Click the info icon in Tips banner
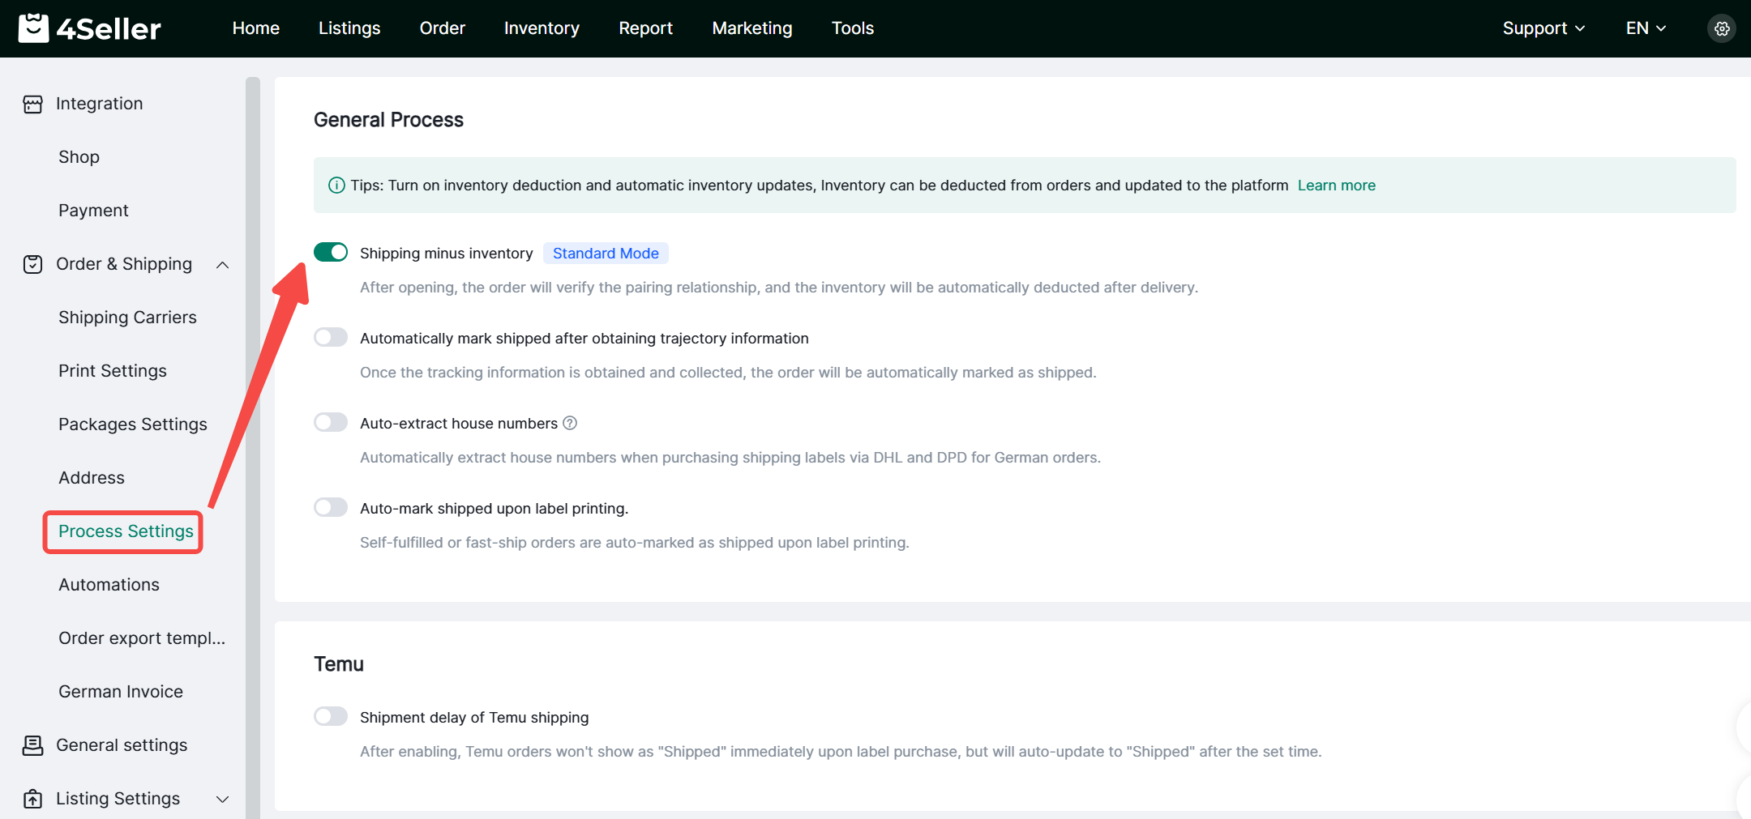1751x819 pixels. (336, 186)
